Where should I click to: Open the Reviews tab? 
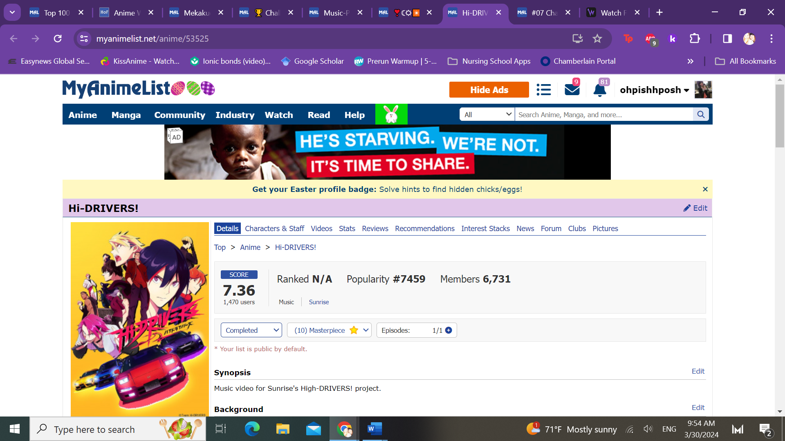375,229
